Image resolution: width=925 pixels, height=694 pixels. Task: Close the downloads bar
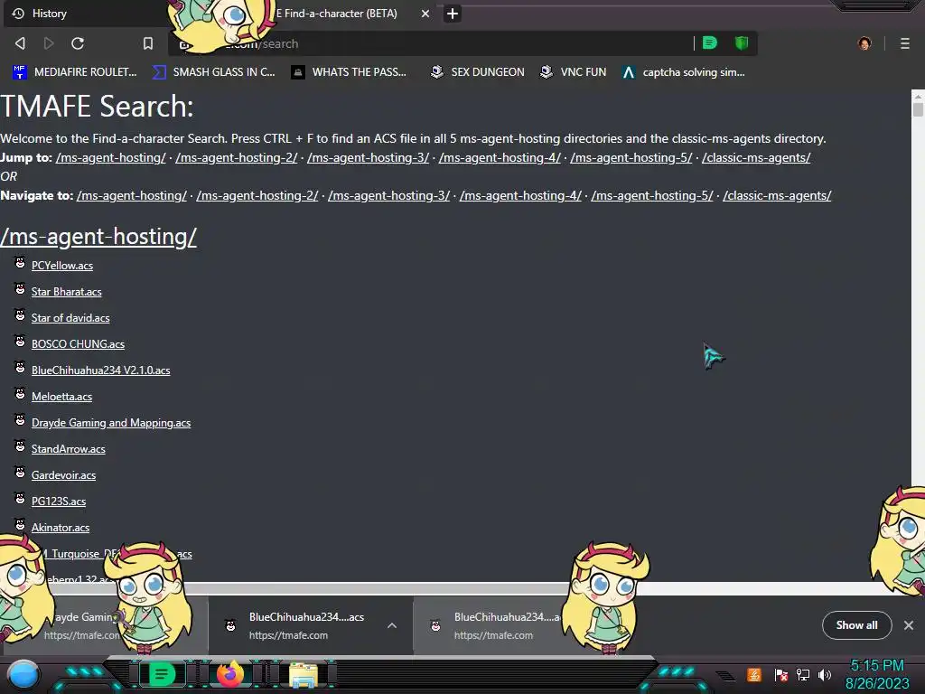909,625
